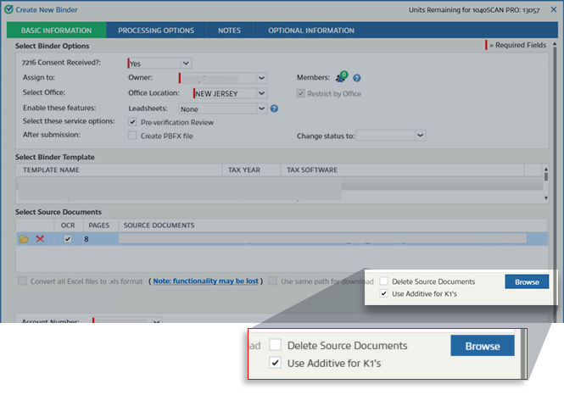
Task: Expand the Leadsheets dropdown
Action: [261, 108]
